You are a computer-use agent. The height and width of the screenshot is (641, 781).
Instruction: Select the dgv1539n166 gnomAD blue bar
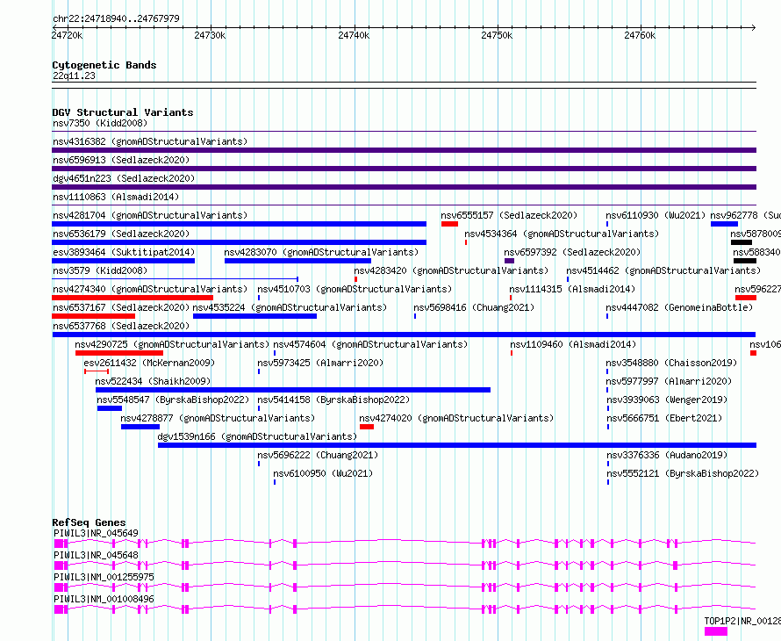tap(457, 445)
